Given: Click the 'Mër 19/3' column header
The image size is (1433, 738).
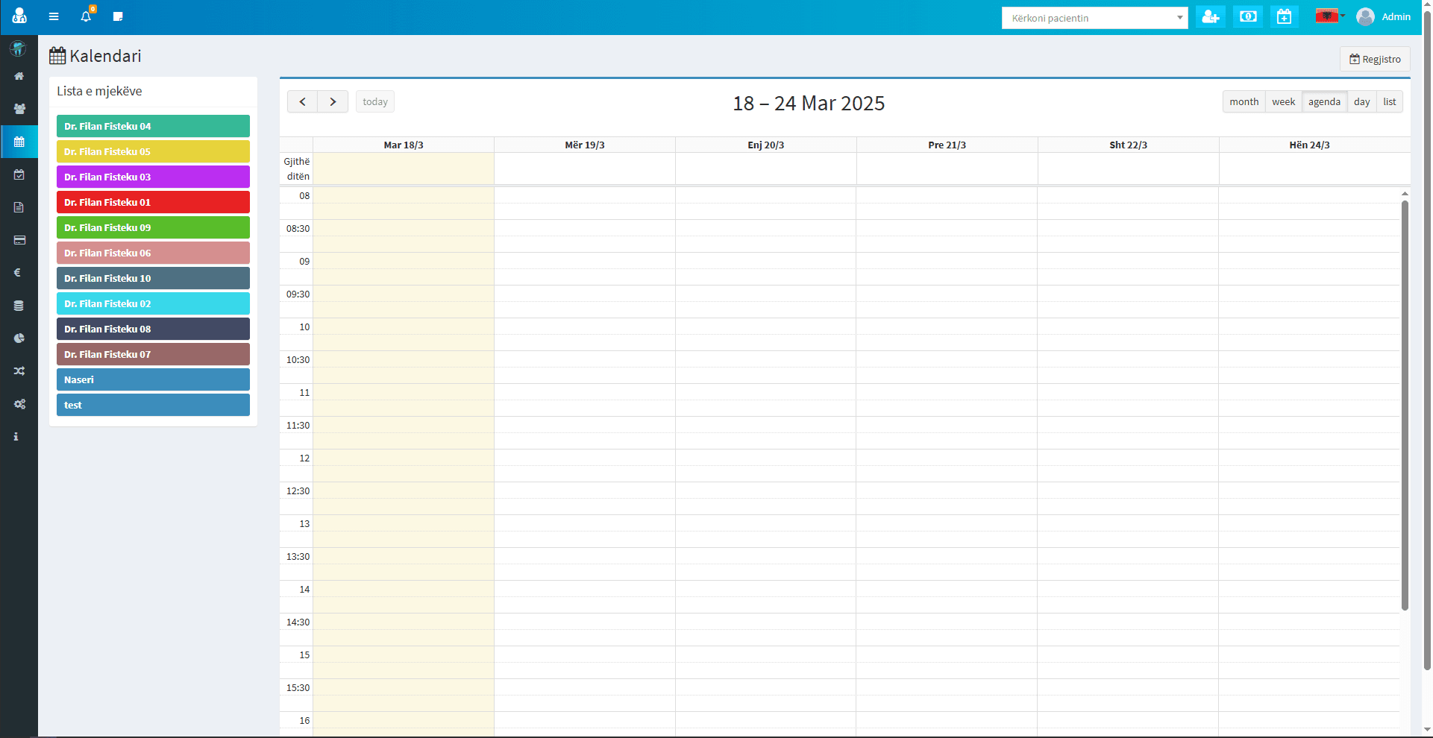Looking at the screenshot, I should (x=585, y=145).
